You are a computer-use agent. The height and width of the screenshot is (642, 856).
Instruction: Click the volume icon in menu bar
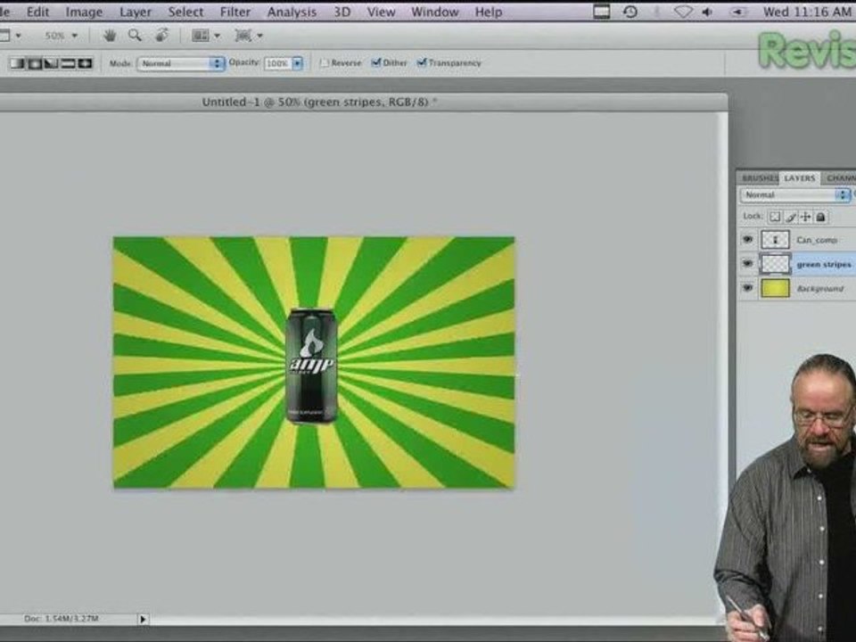707,12
